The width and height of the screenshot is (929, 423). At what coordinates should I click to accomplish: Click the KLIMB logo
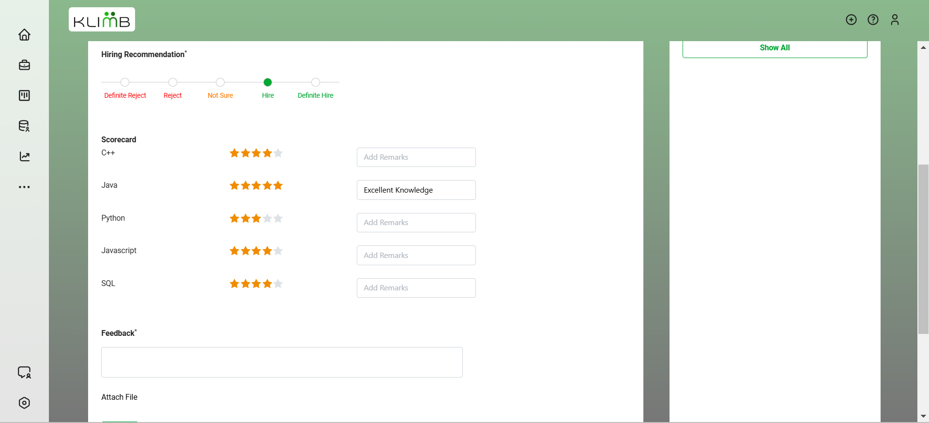[102, 20]
